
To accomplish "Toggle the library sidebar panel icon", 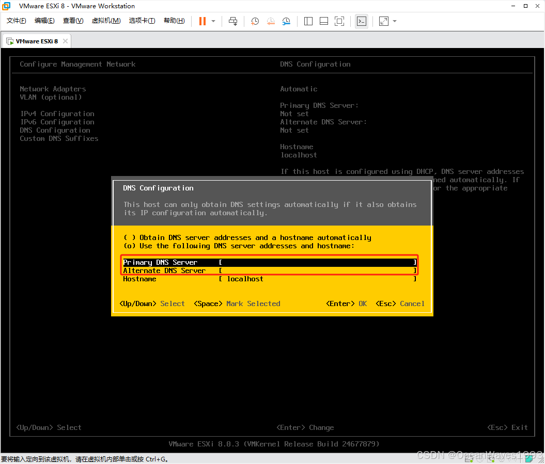I will [308, 21].
